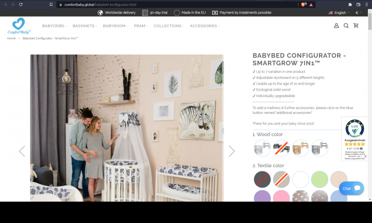This screenshot has width=372, height=223.
Task: Choose light green textile swatch
Action: pyautogui.click(x=319, y=179)
